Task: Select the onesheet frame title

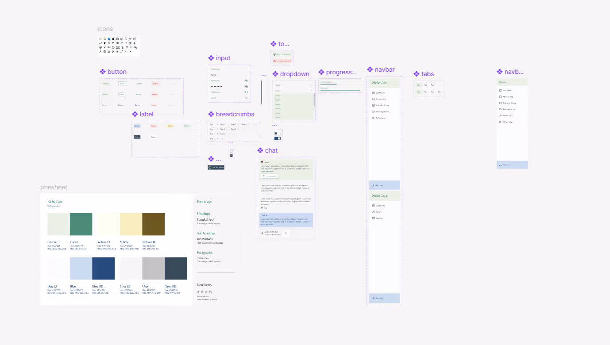Action: pos(54,187)
